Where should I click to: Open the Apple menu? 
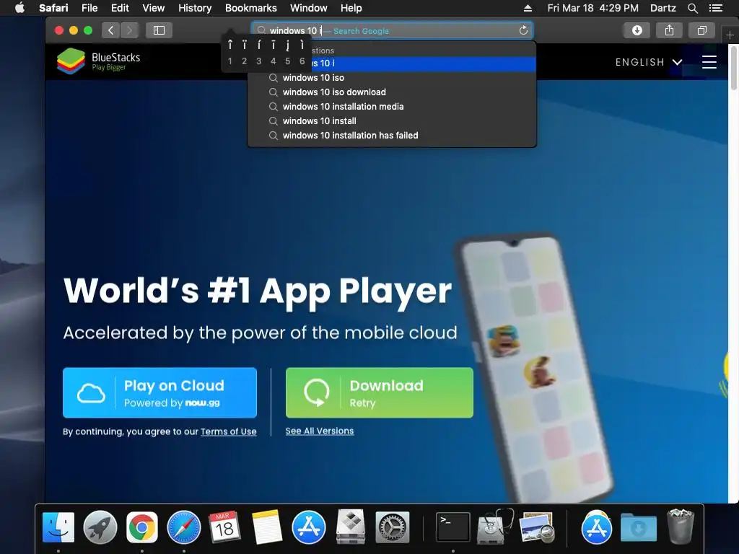(19, 8)
